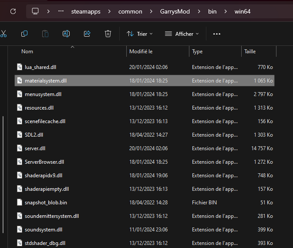Click the navigation pane scrollbar thumb
The height and width of the screenshot is (248, 293).
pos(3,175)
